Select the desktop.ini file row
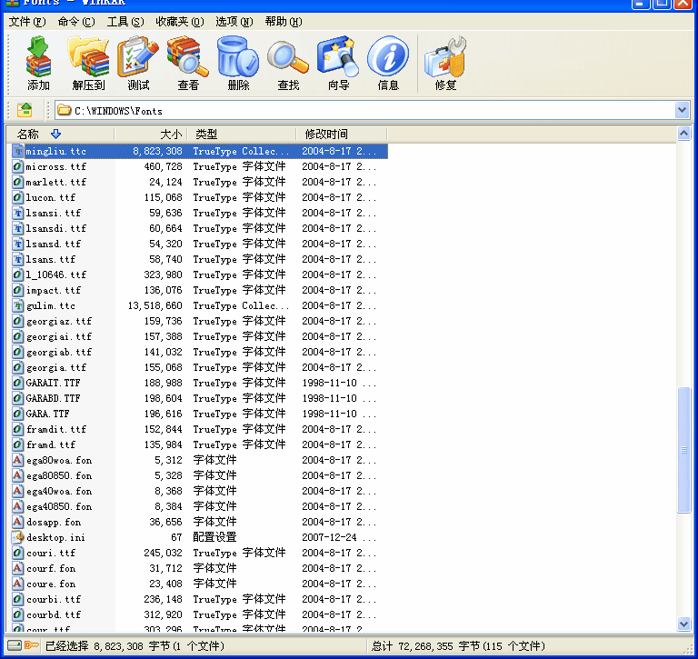Image resolution: width=698 pixels, height=659 pixels. click(x=55, y=537)
